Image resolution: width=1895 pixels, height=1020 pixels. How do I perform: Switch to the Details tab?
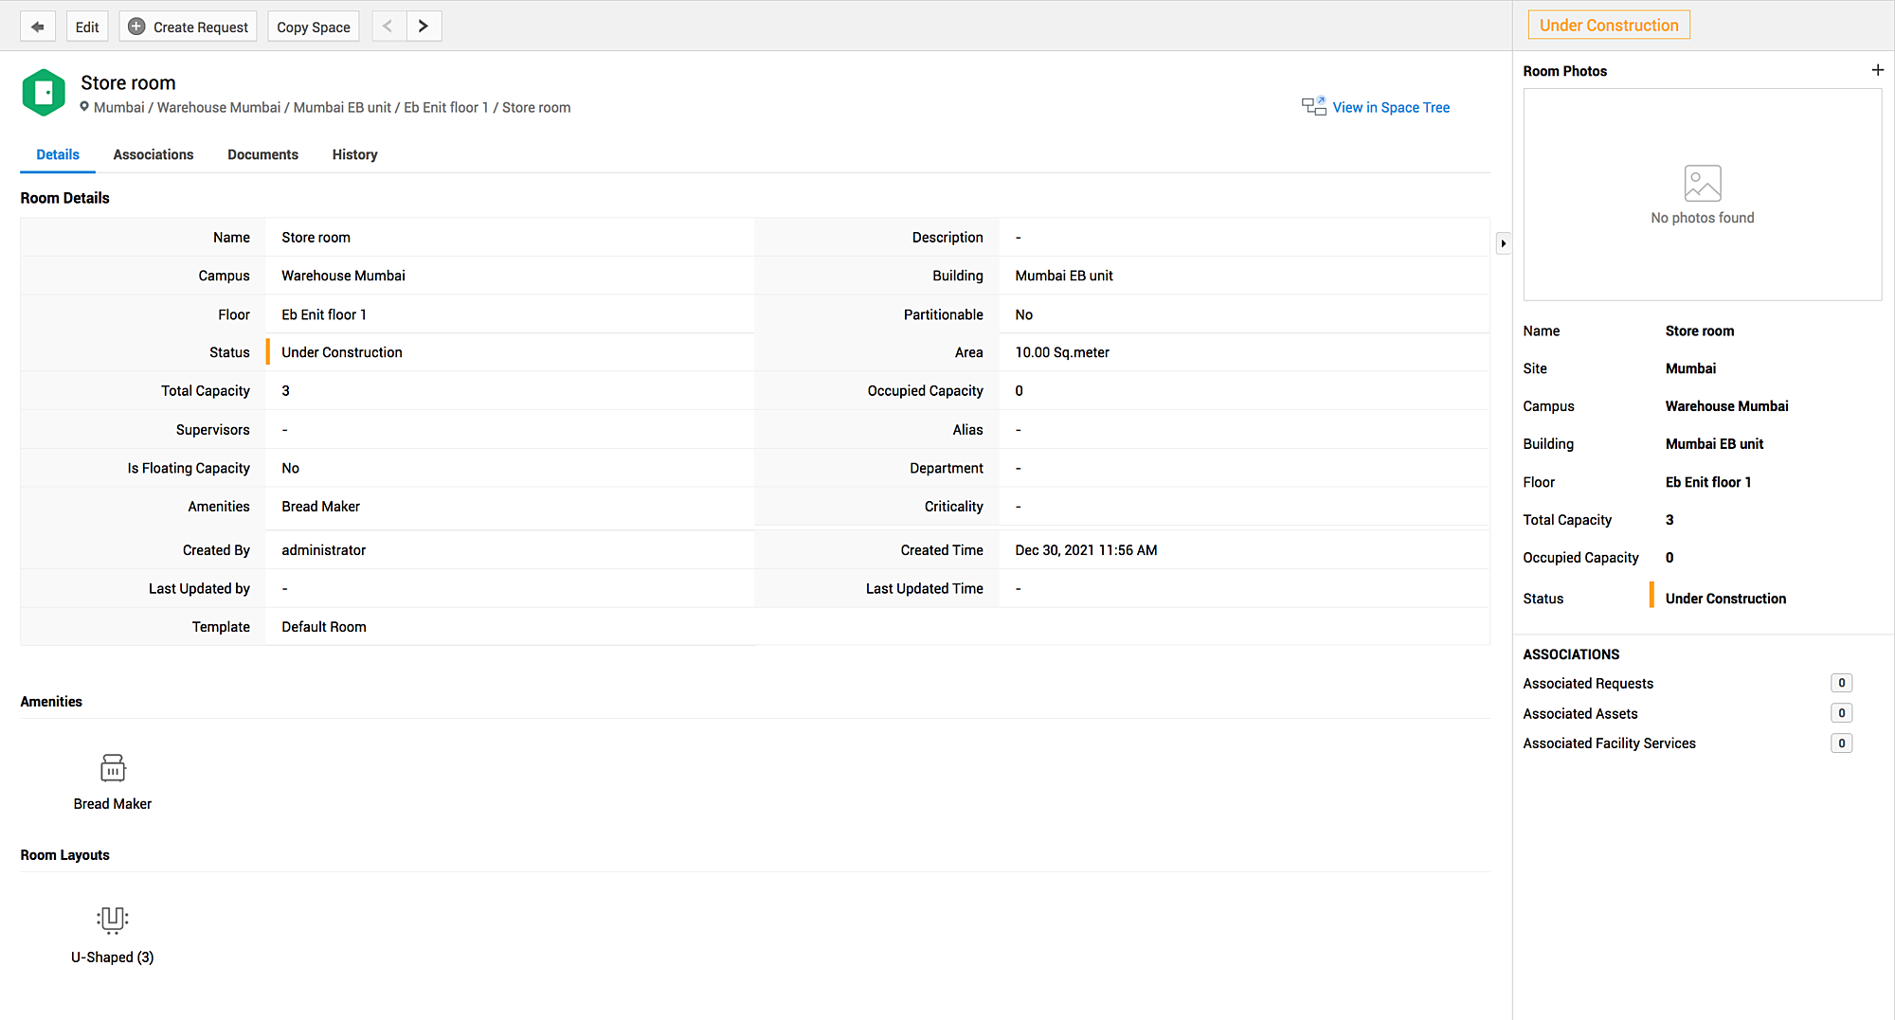point(58,154)
